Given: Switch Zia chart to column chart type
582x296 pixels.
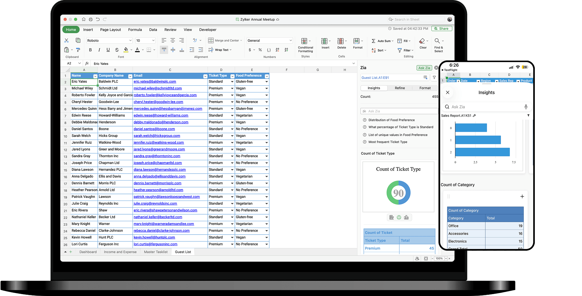Looking at the screenshot, I should pyautogui.click(x=406, y=218).
